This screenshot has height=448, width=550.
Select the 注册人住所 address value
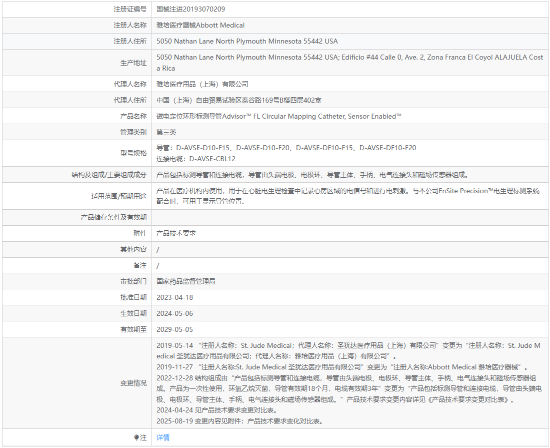(247, 41)
